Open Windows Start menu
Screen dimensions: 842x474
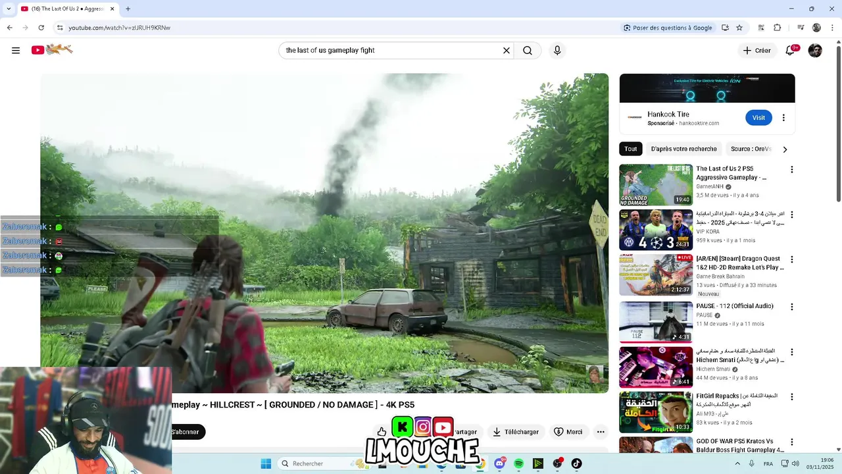[x=266, y=463]
